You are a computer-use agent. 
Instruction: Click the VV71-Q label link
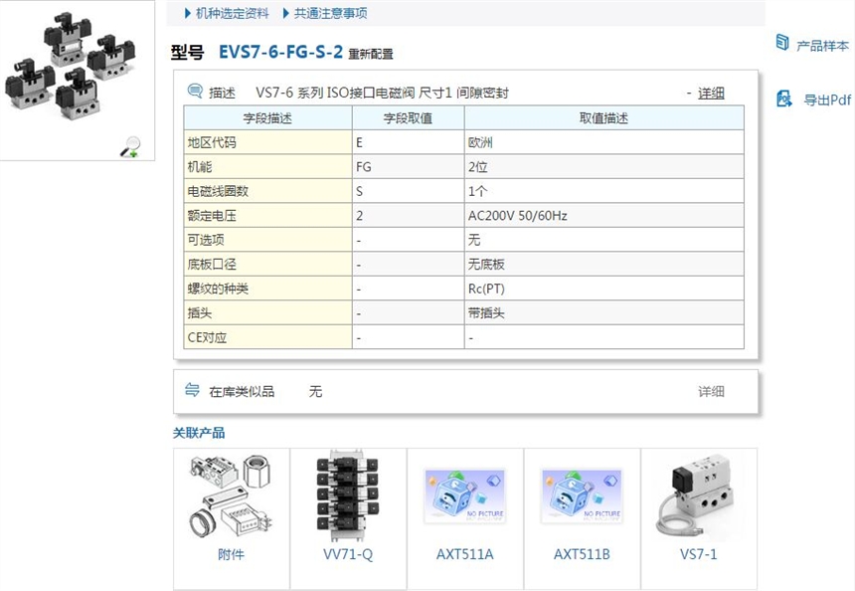coord(348,554)
